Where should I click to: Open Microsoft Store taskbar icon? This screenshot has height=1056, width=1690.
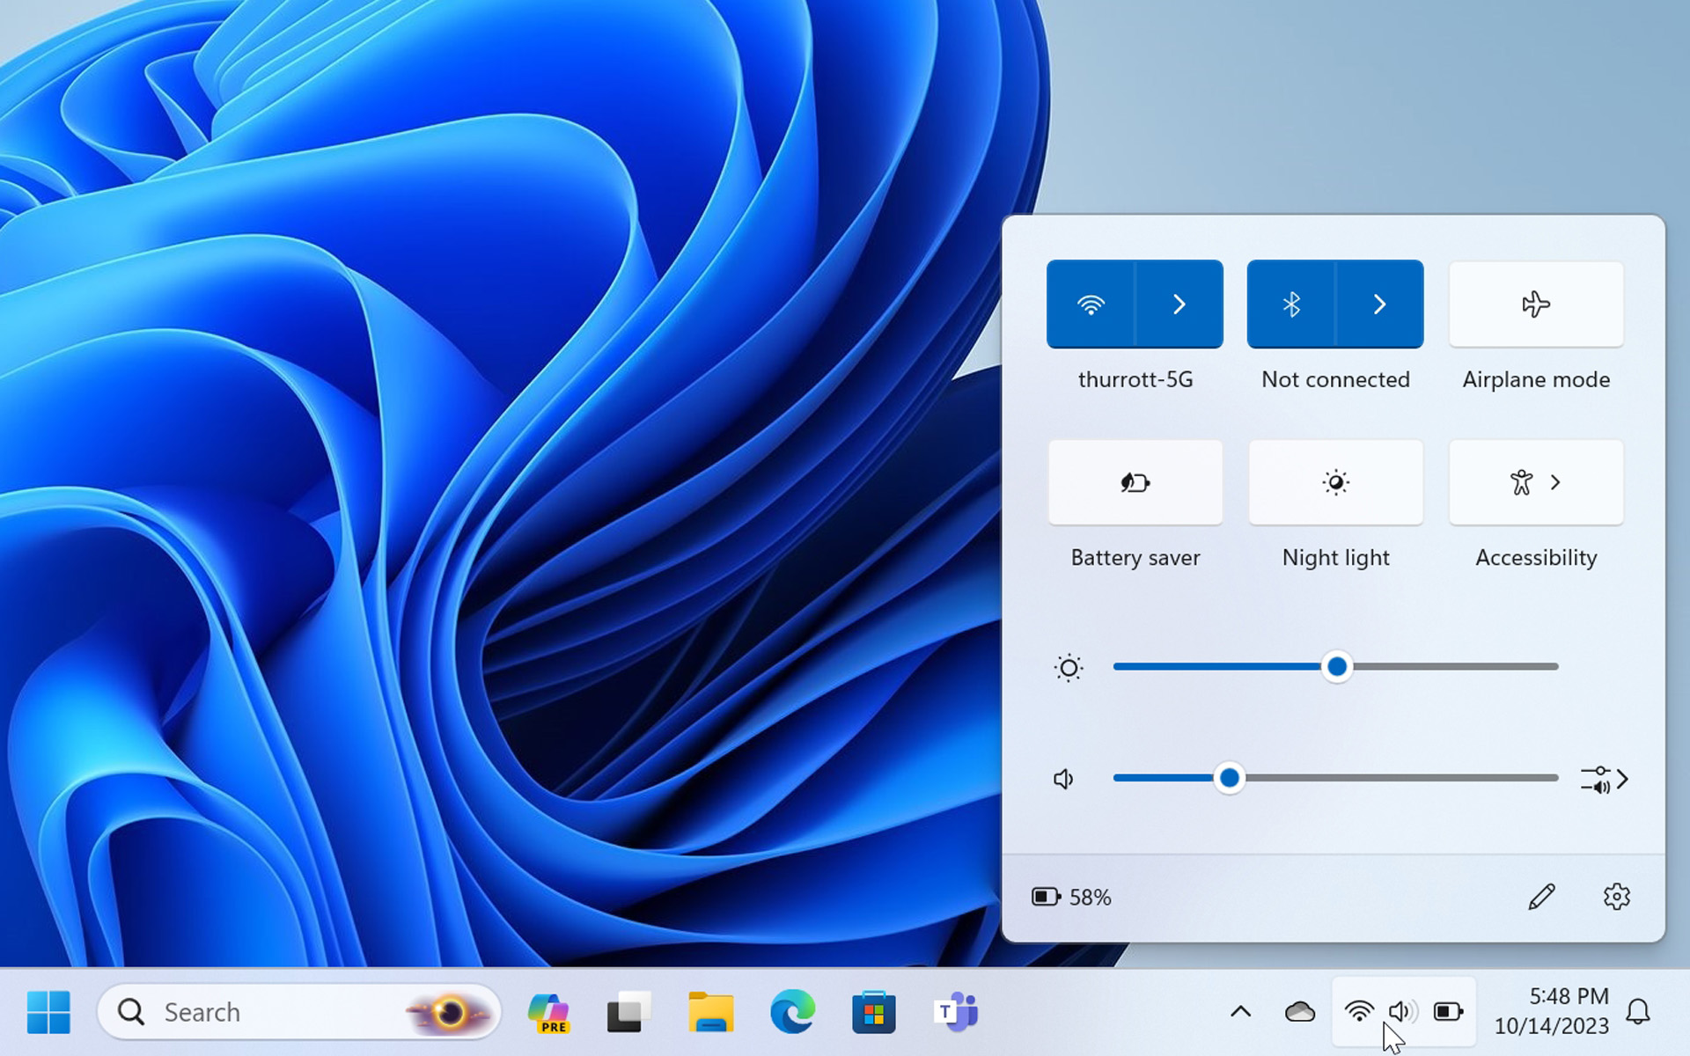pos(873,1012)
